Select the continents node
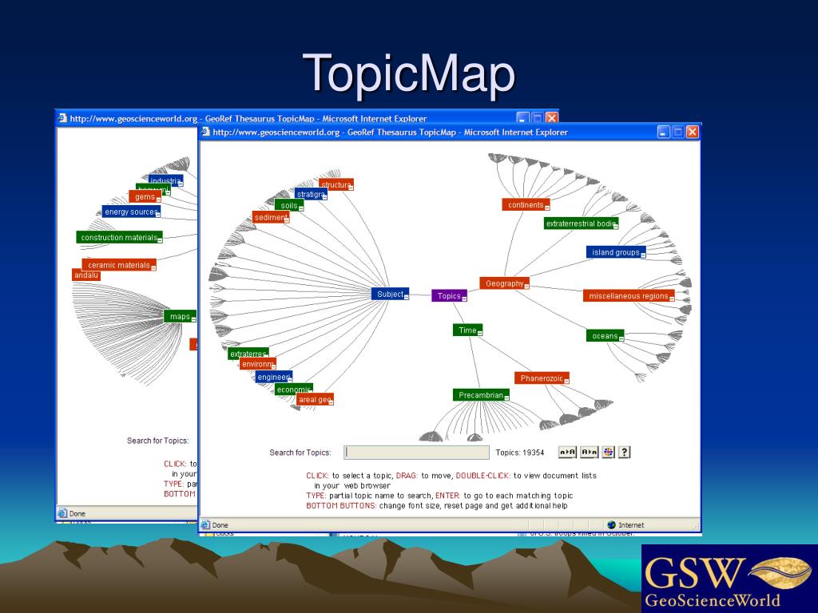818x613 pixels. click(x=526, y=205)
